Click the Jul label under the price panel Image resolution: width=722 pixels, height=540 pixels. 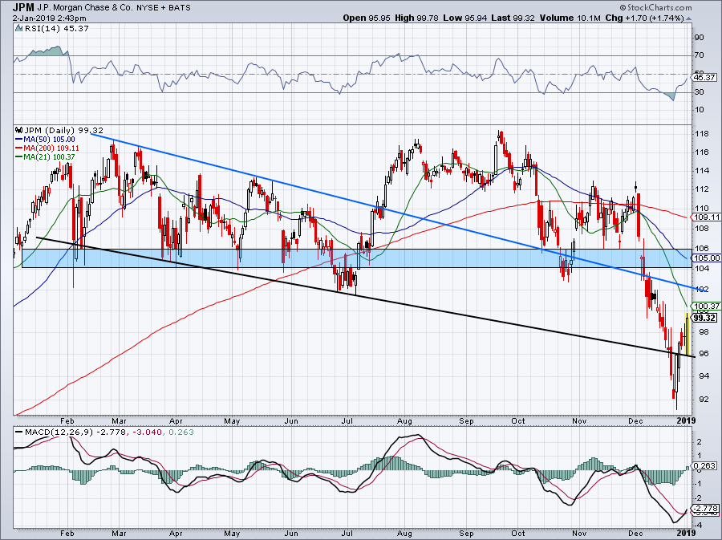pyautogui.click(x=347, y=420)
